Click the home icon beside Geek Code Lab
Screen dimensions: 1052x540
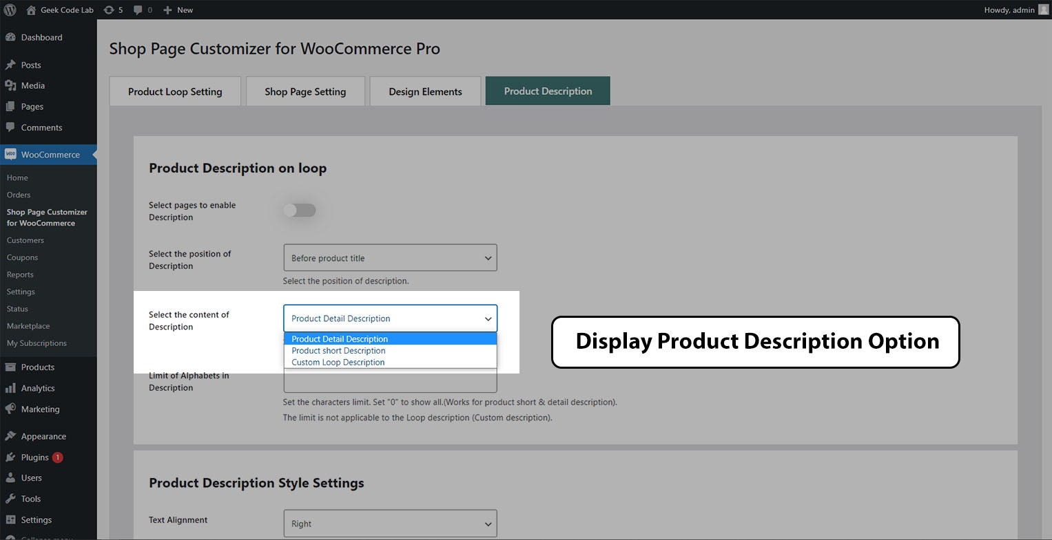[x=31, y=10]
